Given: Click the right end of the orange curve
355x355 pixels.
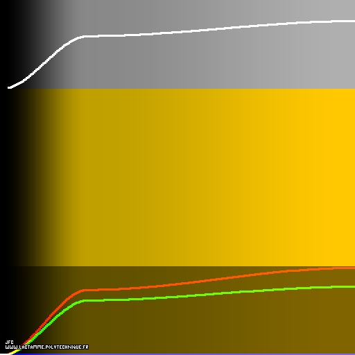Looking at the screenshot, I should (x=352, y=268).
